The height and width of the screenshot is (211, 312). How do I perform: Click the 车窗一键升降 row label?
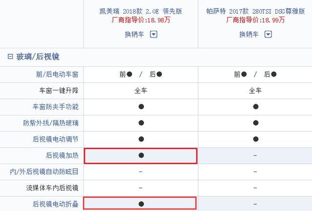point(58,91)
